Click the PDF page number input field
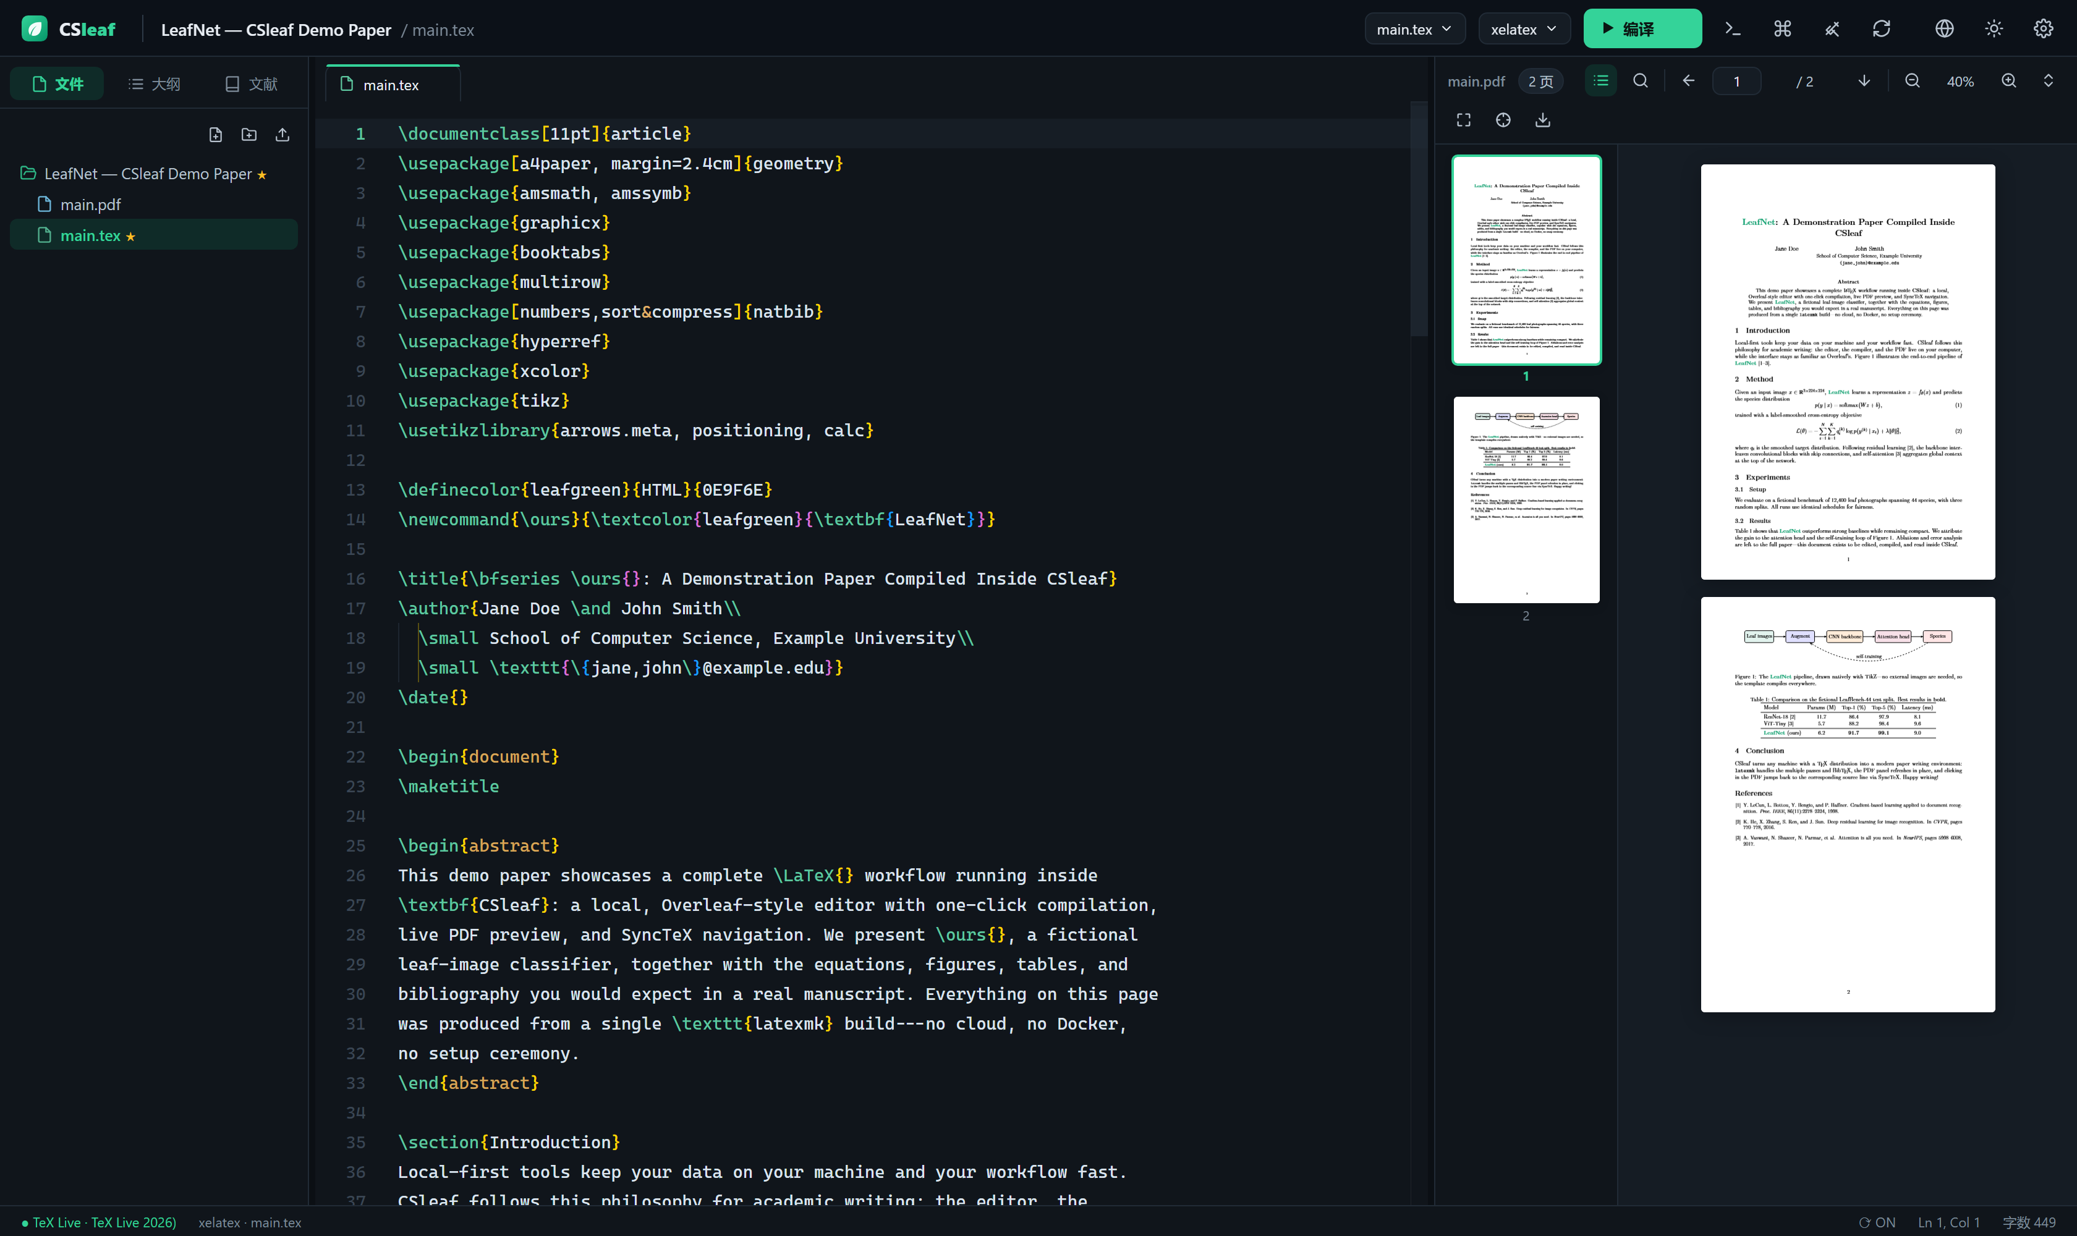 click(1736, 82)
